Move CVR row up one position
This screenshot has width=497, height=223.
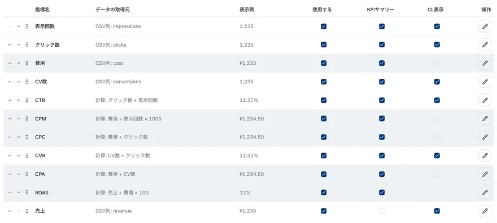point(10,156)
